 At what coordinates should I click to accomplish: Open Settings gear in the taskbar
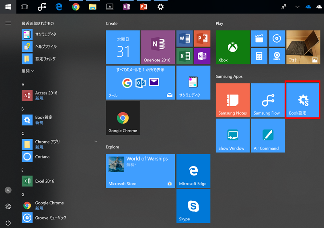point(160,7)
